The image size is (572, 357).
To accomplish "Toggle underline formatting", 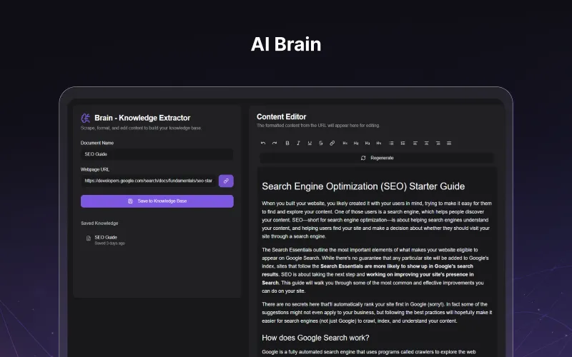I will 310,143.
